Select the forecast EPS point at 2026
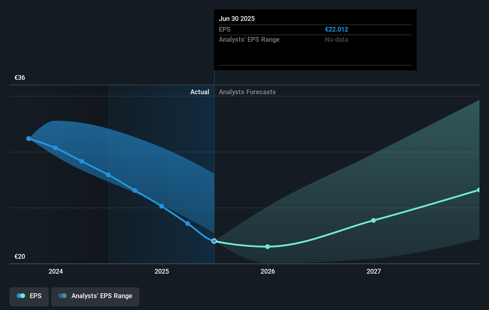The image size is (489, 310). (x=267, y=247)
